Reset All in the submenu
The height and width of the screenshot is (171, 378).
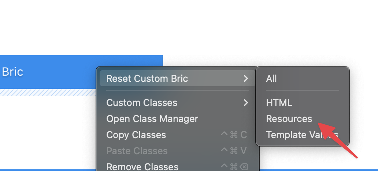271,79
